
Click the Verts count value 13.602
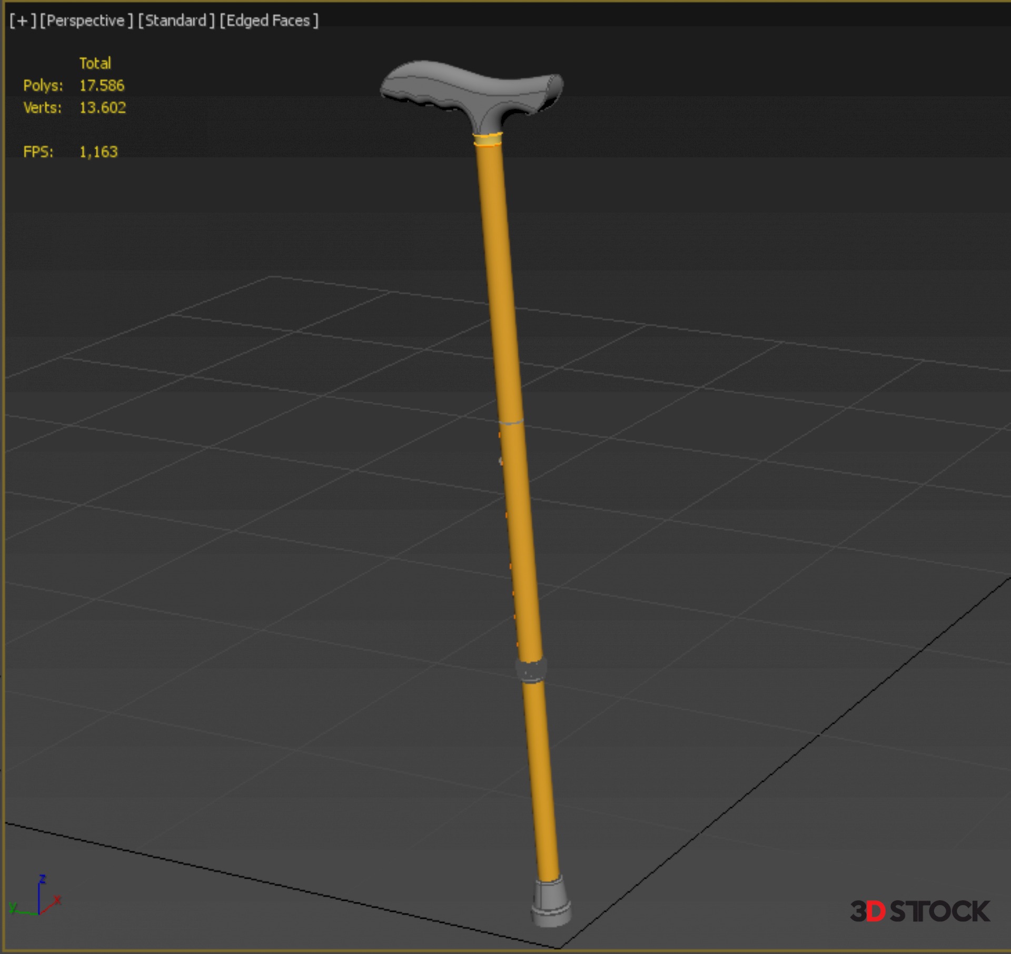[102, 107]
